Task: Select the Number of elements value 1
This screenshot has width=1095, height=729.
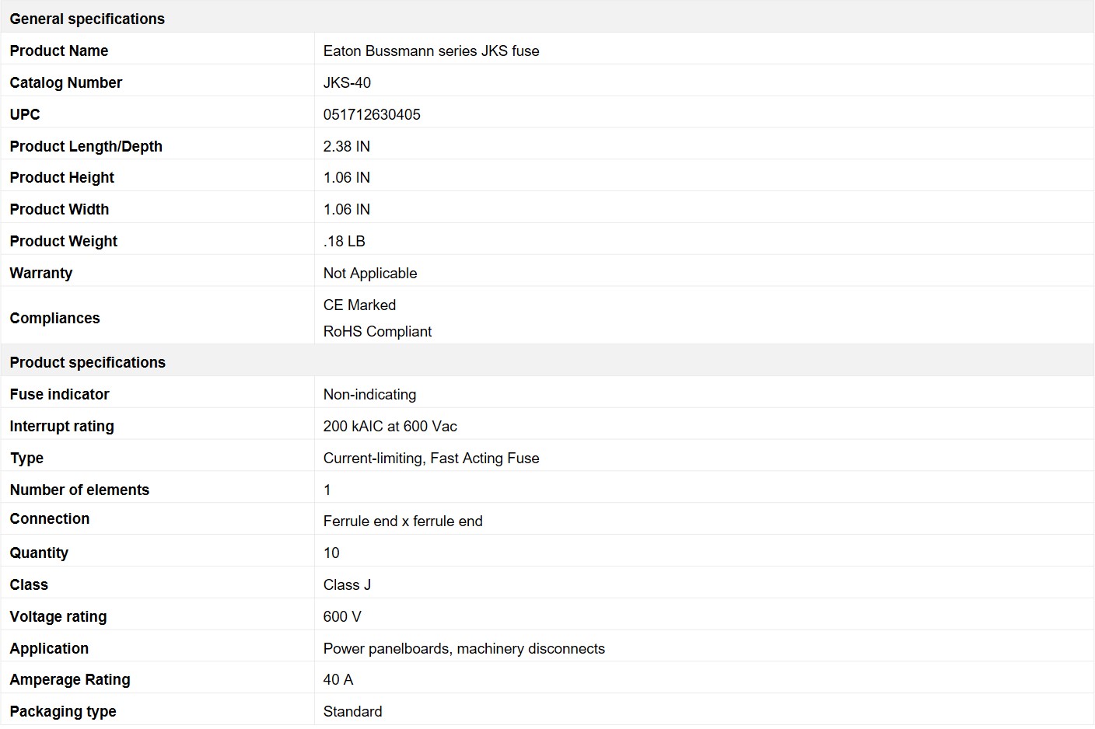Action: point(327,490)
